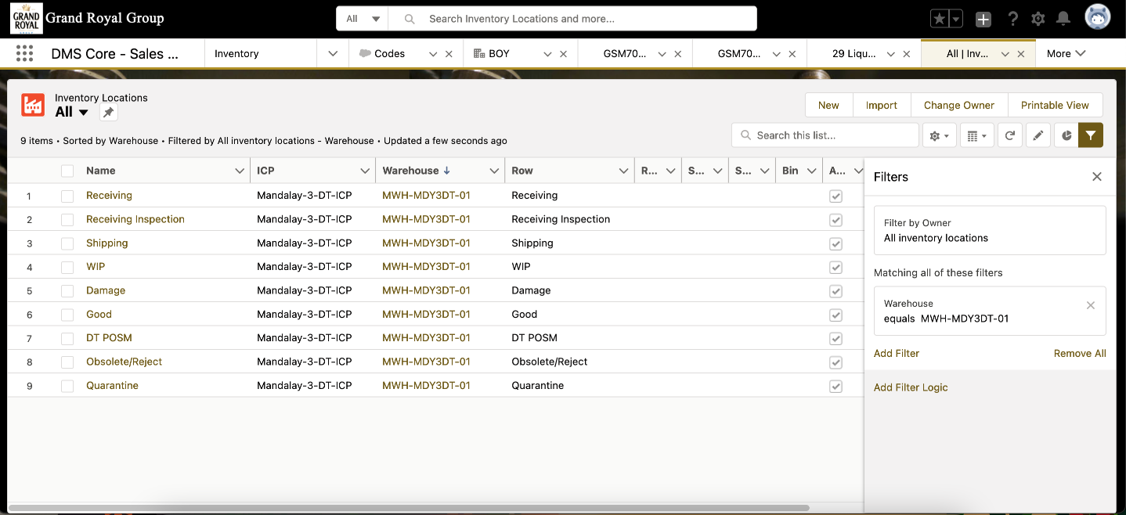Close the Filters panel
This screenshot has width=1126, height=515.
pyautogui.click(x=1097, y=177)
